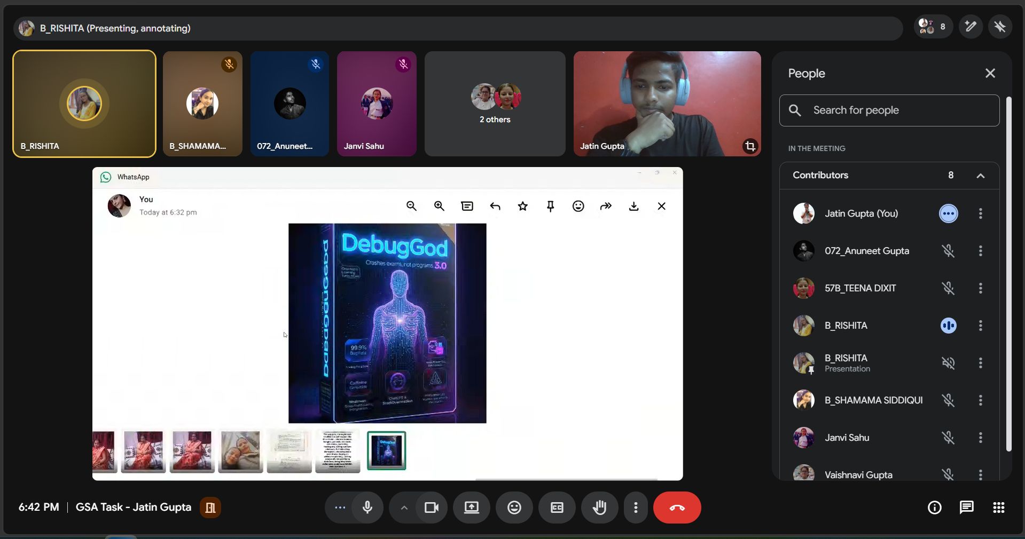This screenshot has width=1025, height=539.
Task: Mute Janvi Sahu in People list
Action: point(949,438)
